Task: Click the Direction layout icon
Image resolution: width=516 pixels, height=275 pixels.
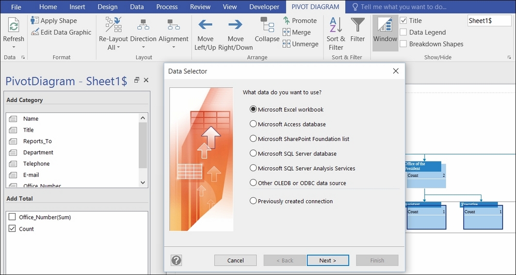Action: (x=143, y=25)
